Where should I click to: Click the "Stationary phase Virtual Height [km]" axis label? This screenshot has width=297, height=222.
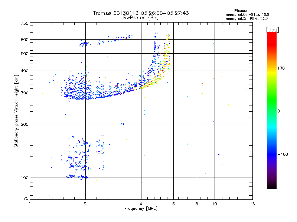(16, 111)
